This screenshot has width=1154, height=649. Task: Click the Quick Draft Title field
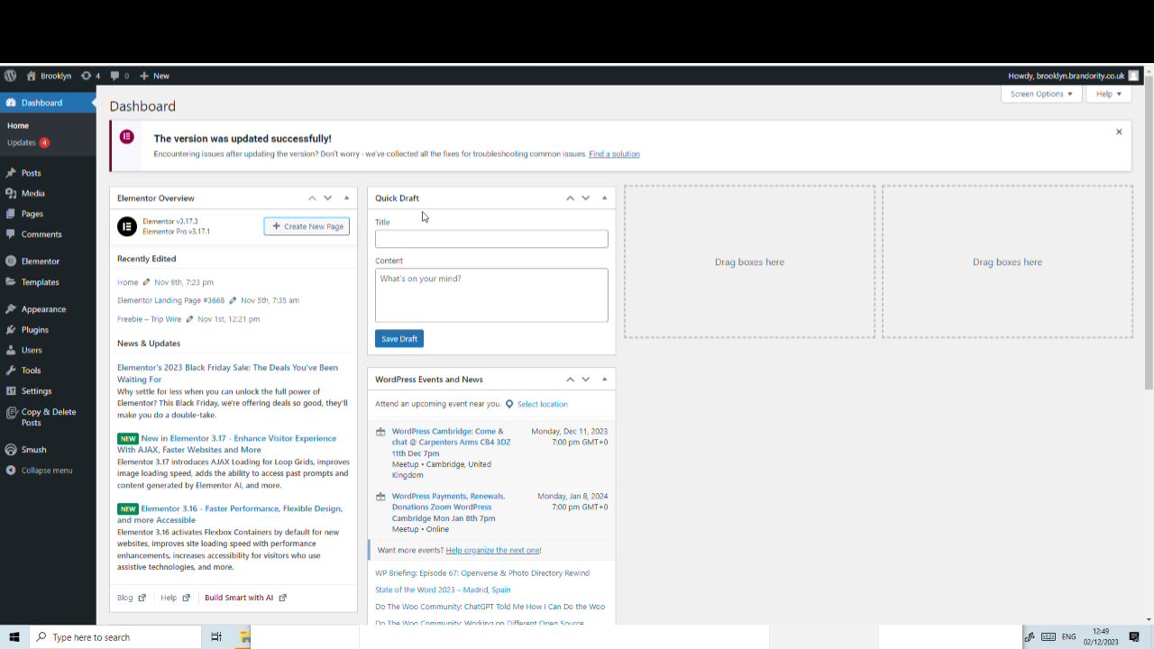point(491,238)
